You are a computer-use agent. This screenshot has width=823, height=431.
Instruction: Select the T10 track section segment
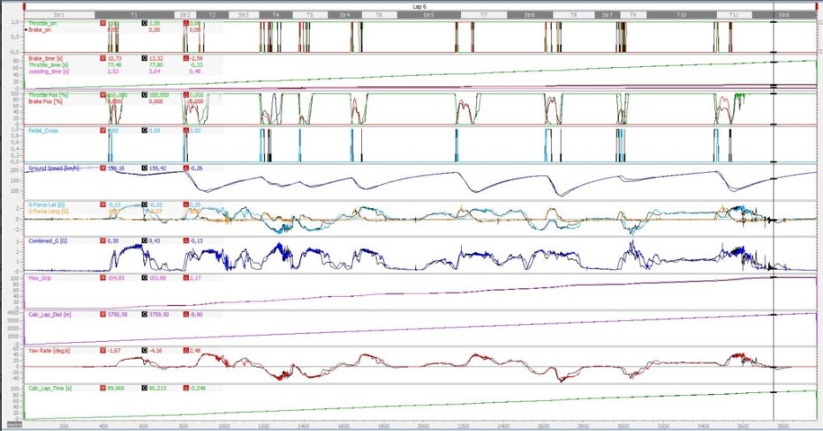click(x=681, y=15)
